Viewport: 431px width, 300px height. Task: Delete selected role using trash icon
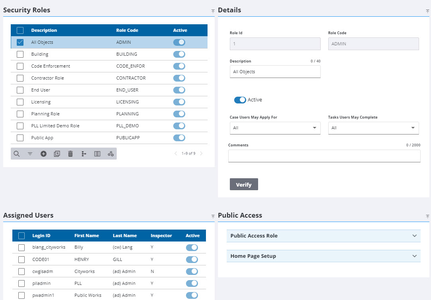[71, 154]
